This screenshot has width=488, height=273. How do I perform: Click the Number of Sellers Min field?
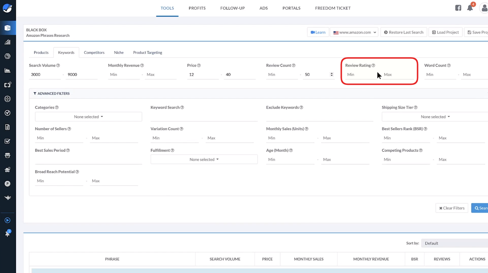[x=59, y=138]
